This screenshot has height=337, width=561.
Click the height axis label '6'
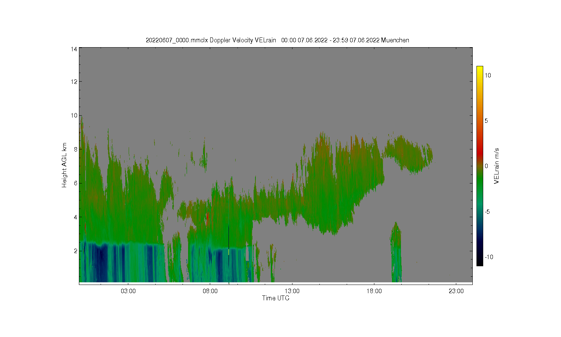pos(76,183)
